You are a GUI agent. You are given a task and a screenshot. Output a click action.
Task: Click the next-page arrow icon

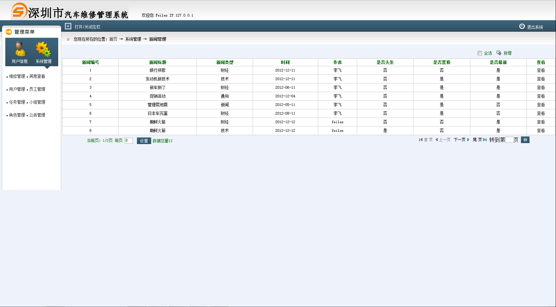point(468,140)
